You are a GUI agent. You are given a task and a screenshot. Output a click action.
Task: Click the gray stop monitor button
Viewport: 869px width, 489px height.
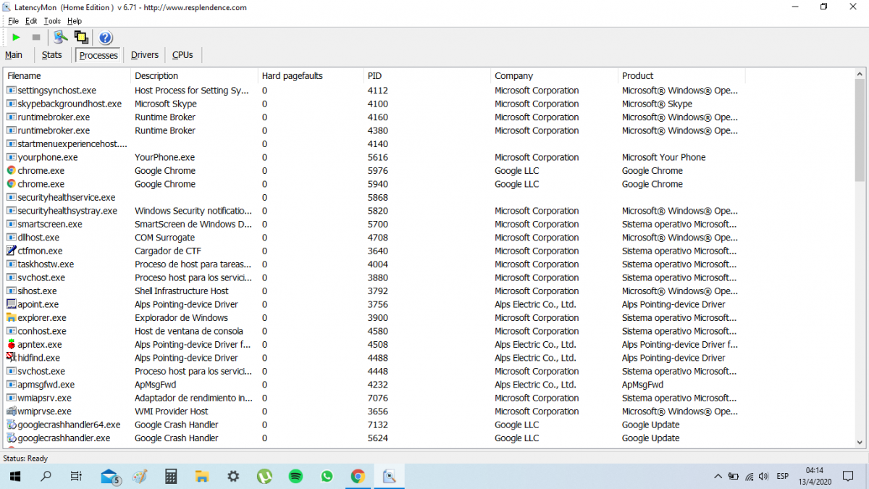tap(35, 38)
